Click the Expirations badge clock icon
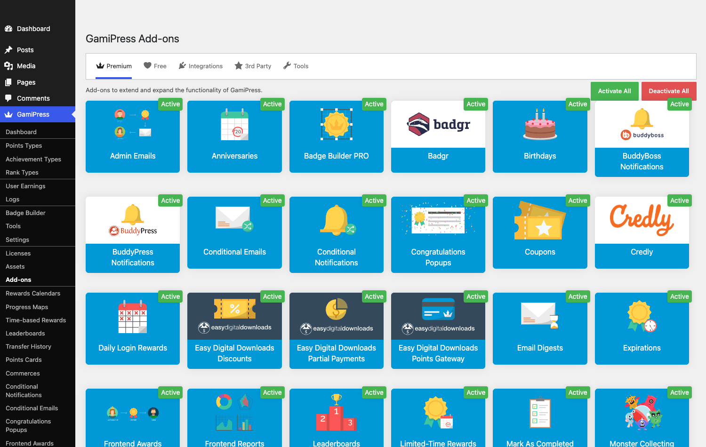The image size is (706, 447). point(642,316)
